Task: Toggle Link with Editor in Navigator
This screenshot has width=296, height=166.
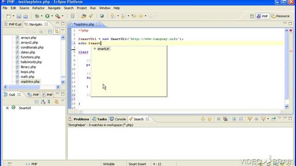Action: click(x=56, y=31)
